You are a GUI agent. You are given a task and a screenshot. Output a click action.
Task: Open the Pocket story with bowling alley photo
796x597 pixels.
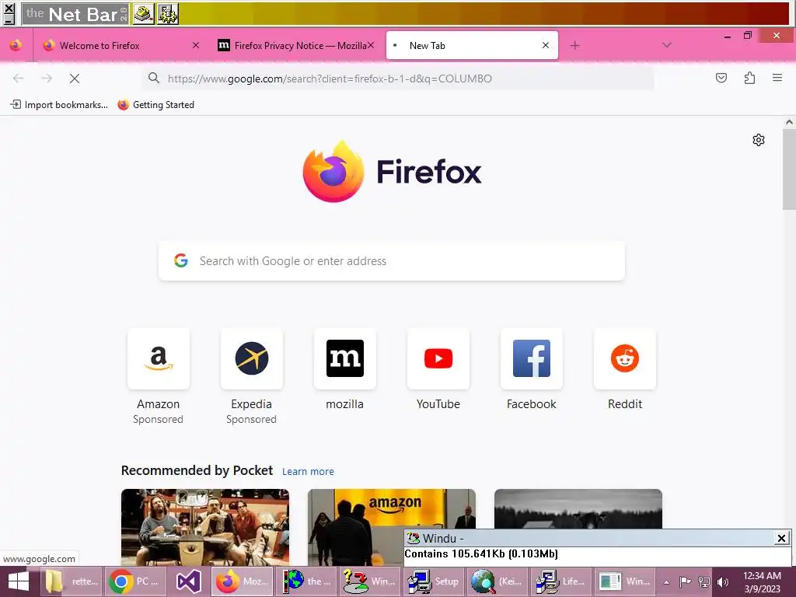(x=205, y=527)
